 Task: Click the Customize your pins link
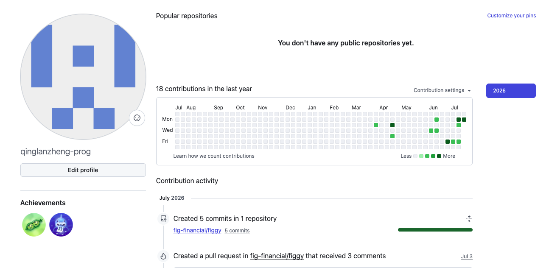[x=511, y=16]
